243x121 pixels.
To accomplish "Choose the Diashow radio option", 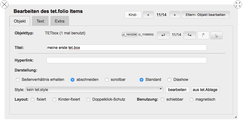I will coord(169,80).
